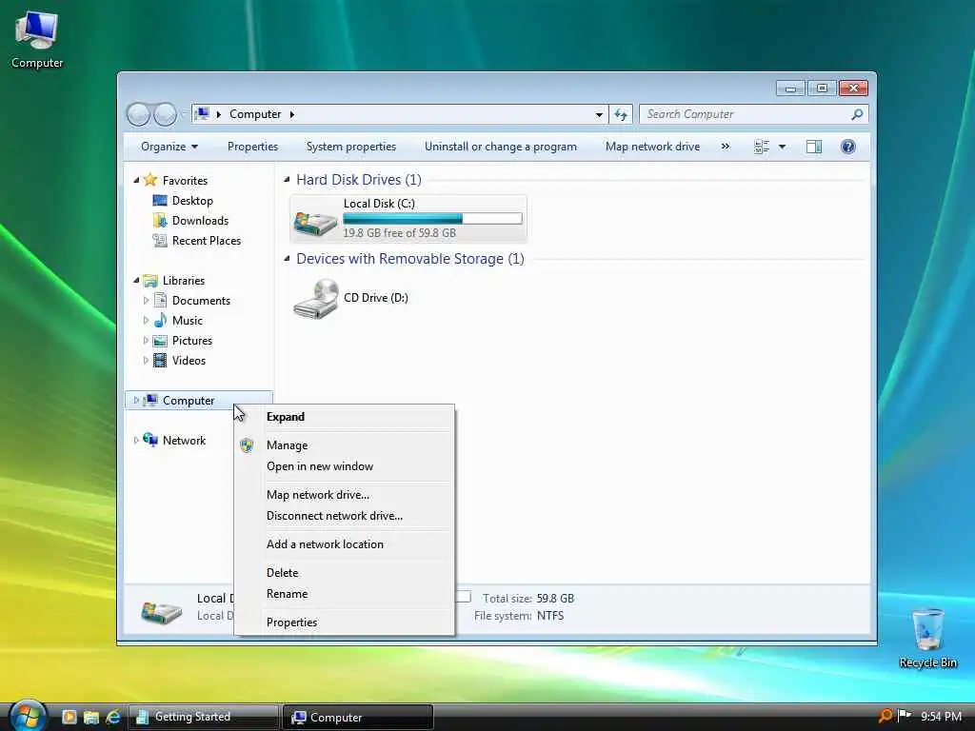Click the Favorites star icon
This screenshot has height=731, width=975.
pos(149,180)
